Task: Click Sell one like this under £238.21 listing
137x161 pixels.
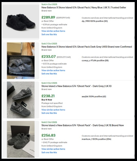Action: (49, 113)
